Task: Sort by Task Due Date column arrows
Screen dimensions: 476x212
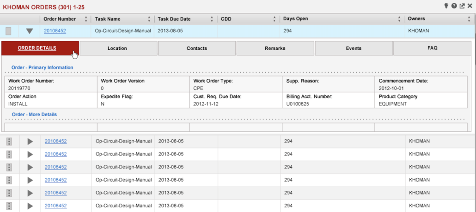Action: click(212, 19)
